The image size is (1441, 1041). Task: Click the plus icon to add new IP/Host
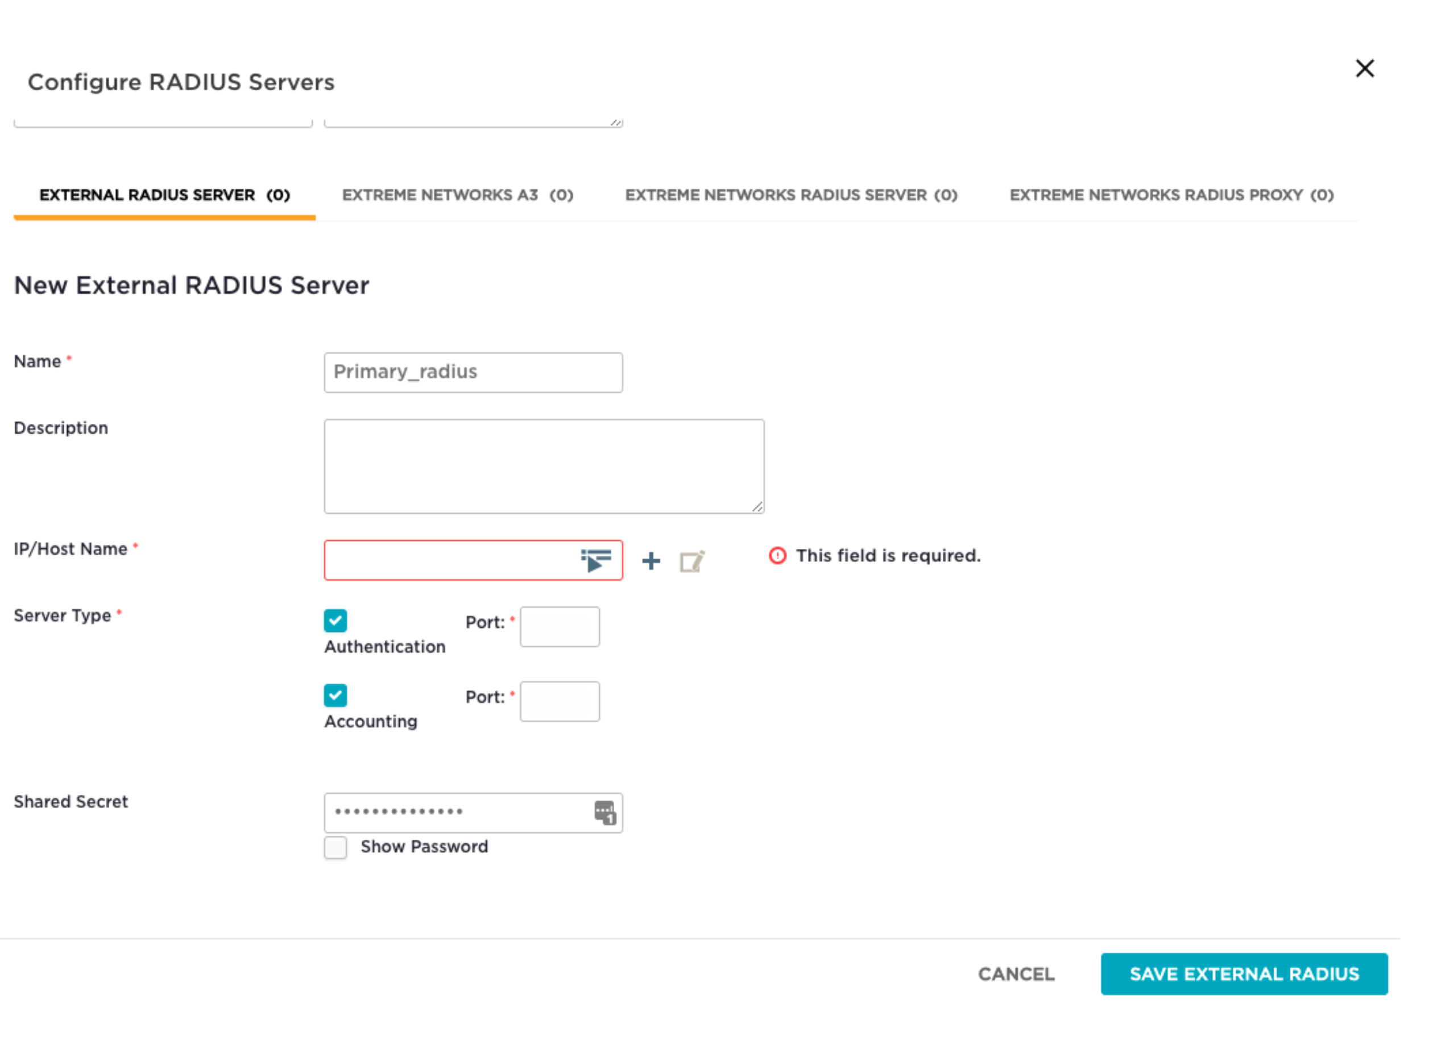[651, 560]
